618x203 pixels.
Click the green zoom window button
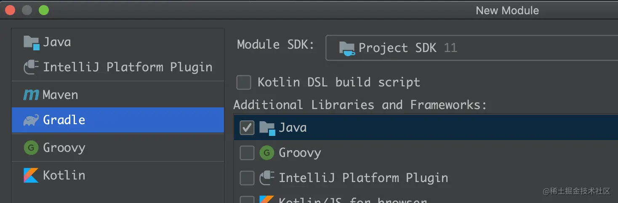point(44,10)
